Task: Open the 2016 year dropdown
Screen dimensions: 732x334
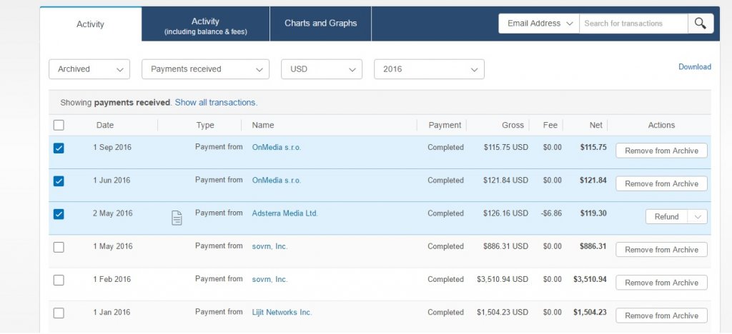Action: [429, 69]
